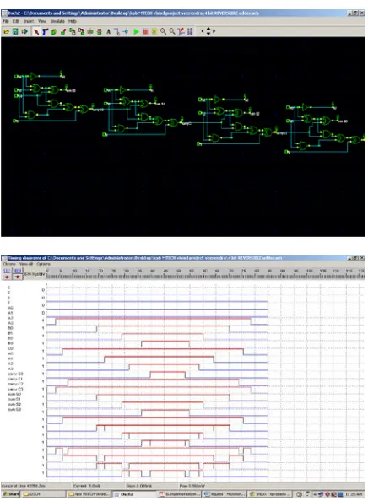Click the third toolbar icon after Save
The width and height of the screenshot is (368, 501).
tap(24, 31)
